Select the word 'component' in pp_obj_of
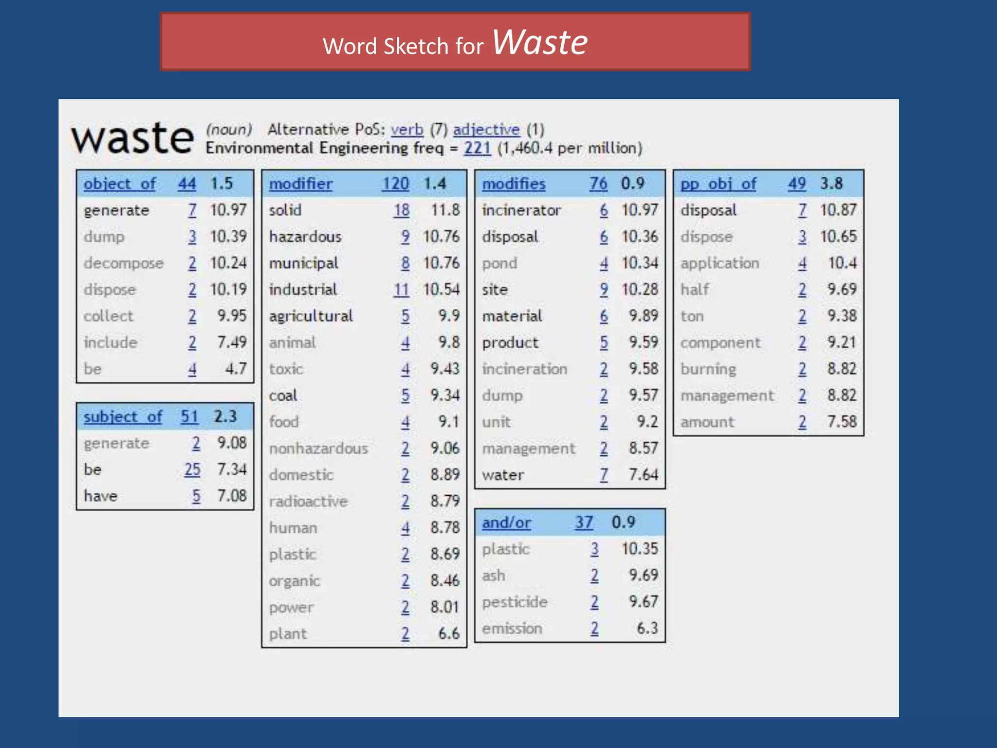The width and height of the screenshot is (997, 748). click(720, 343)
